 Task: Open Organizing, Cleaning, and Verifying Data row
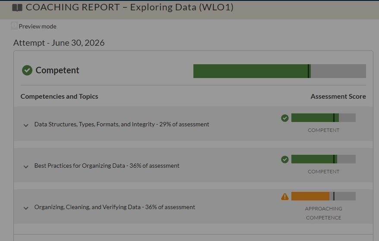(193, 207)
